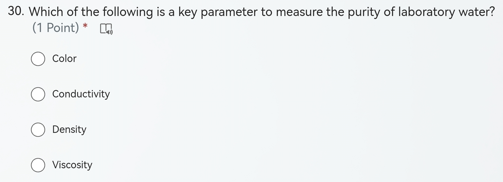This screenshot has height=182, width=503.
Task: Click the red required asterisk
Action: click(85, 27)
